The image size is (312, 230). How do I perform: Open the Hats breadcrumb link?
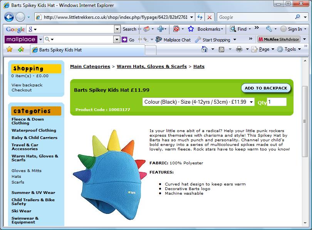click(x=199, y=66)
